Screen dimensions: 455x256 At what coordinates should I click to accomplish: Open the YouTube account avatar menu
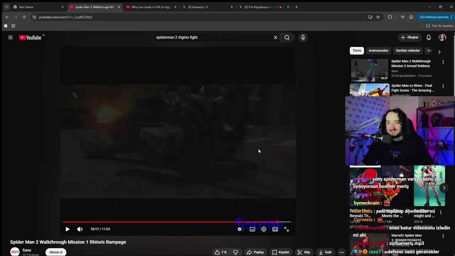(442, 37)
